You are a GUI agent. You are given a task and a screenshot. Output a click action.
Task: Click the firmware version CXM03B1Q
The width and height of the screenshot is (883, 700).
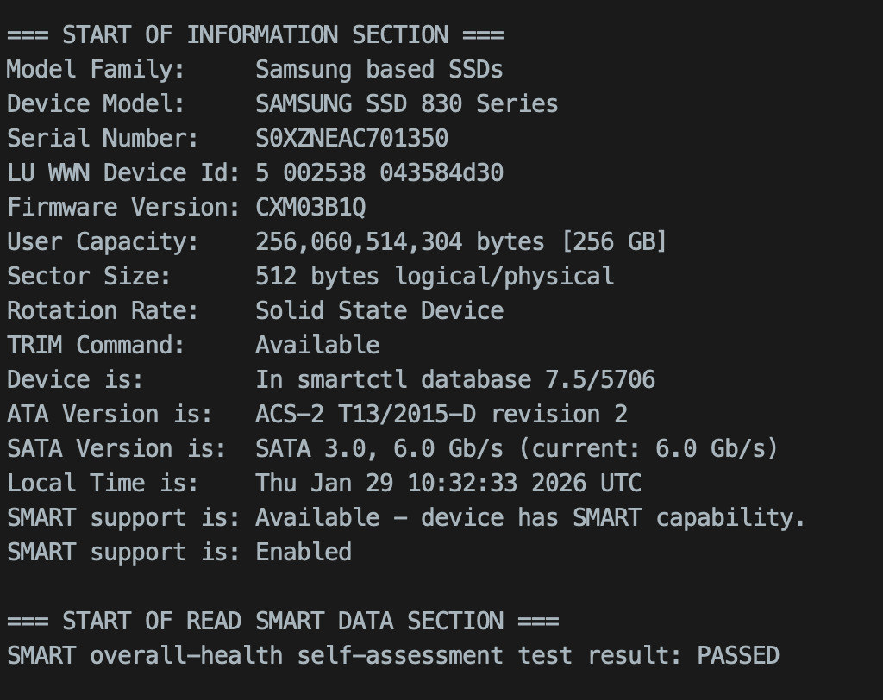(x=310, y=207)
